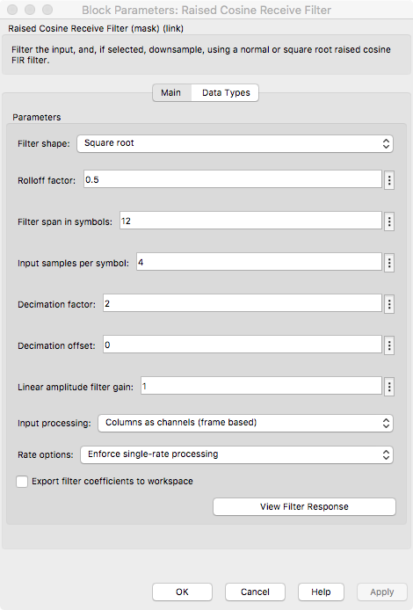The image size is (413, 610).
Task: Click the Filter span in symbols field
Action: click(250, 221)
